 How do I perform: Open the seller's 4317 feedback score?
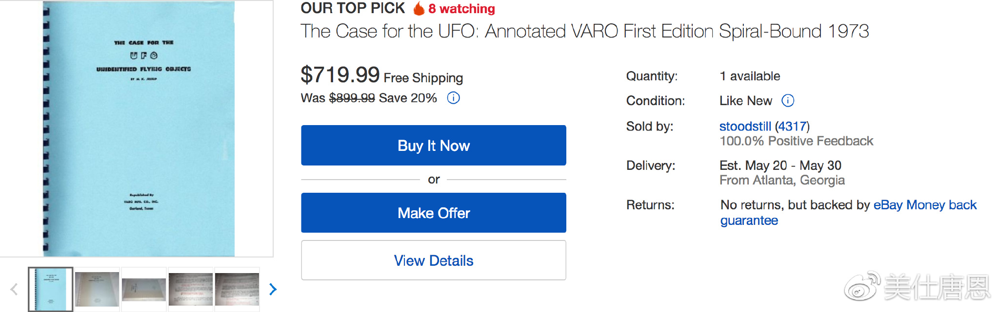792,127
